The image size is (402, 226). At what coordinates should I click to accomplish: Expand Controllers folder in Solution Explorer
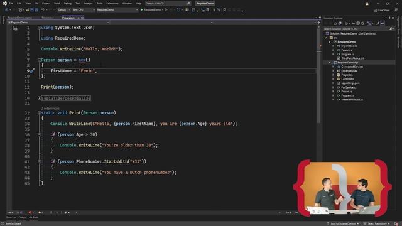pos(334,79)
